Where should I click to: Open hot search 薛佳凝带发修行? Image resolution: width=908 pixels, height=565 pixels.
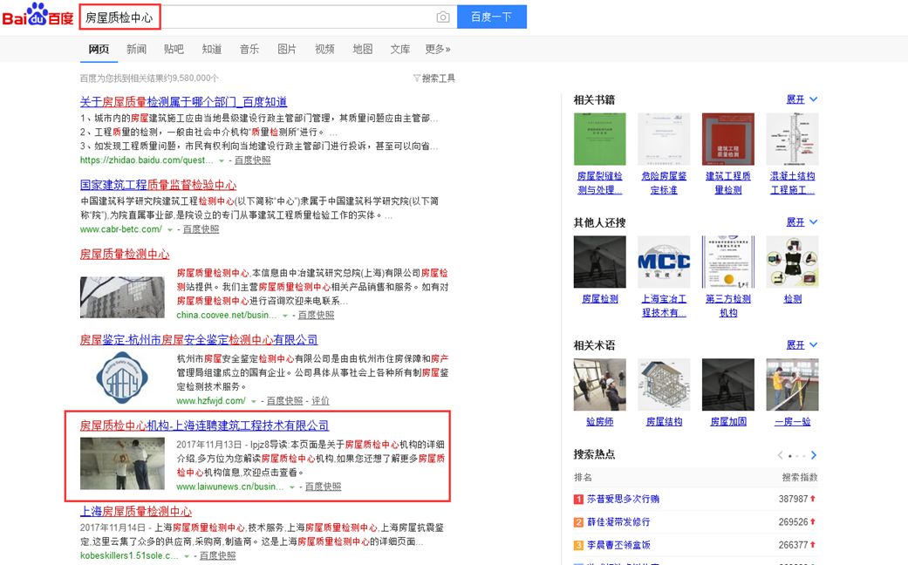618,522
